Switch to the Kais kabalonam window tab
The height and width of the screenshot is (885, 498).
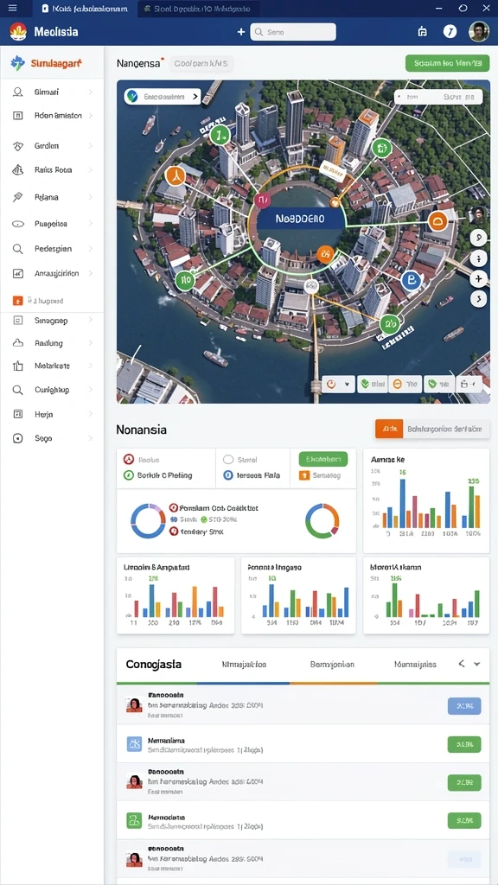coord(84,9)
